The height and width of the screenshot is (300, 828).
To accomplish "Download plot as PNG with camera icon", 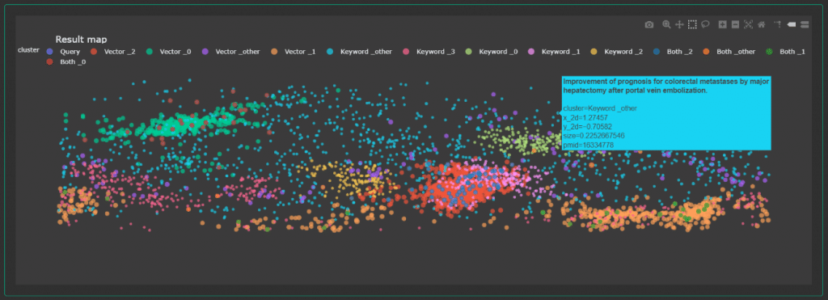I will pyautogui.click(x=649, y=24).
